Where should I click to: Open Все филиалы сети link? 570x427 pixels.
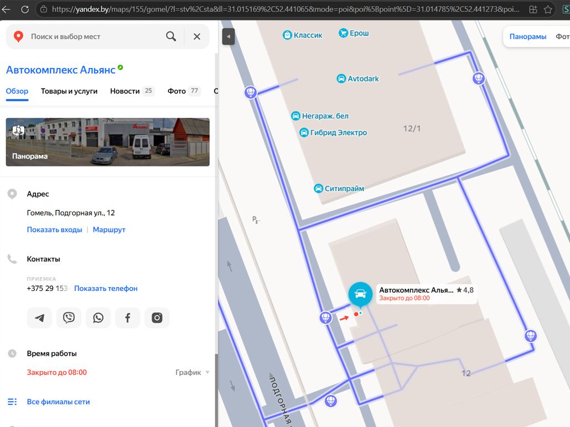point(58,402)
